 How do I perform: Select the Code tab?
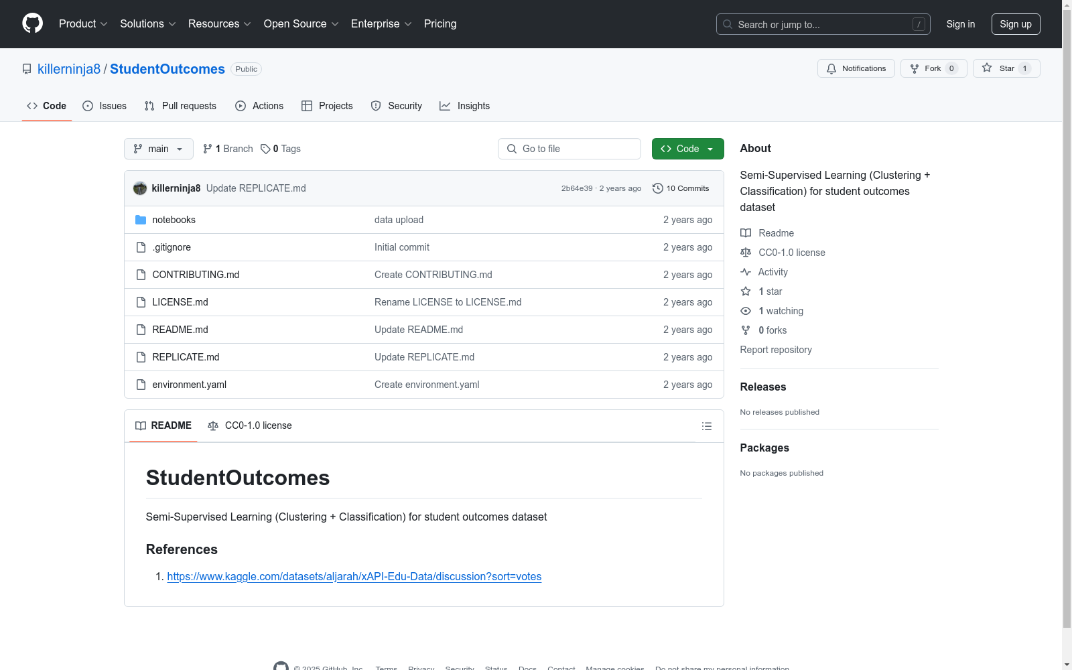point(47,106)
